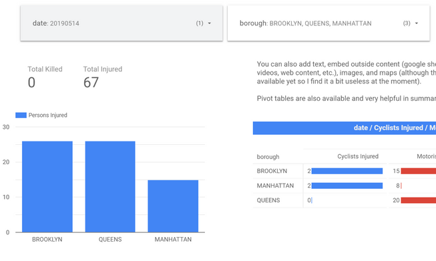Click Brooklyn's blue cyclists injured bar

point(347,171)
